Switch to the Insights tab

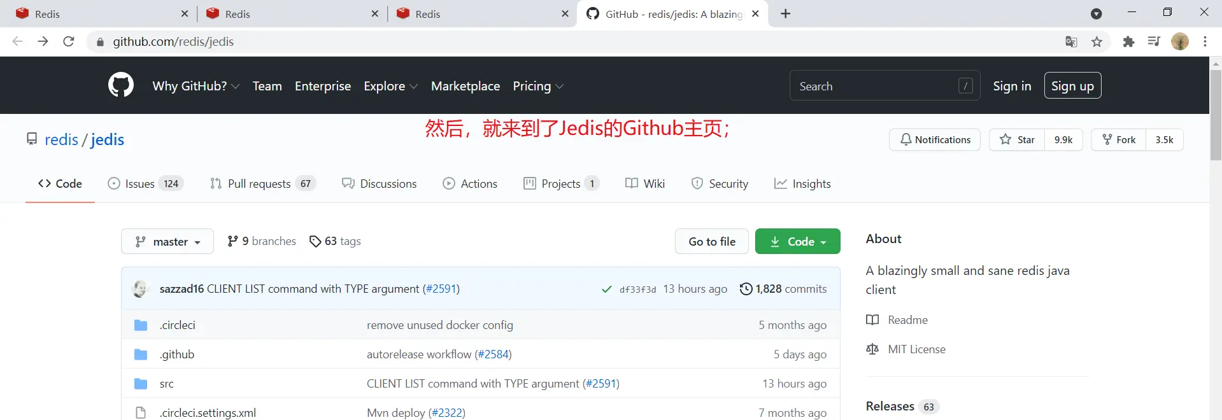click(802, 183)
